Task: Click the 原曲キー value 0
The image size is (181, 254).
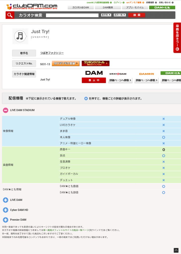Action: (x=164, y=150)
